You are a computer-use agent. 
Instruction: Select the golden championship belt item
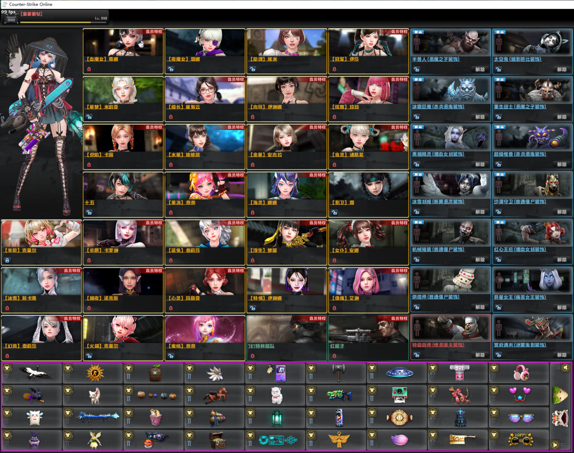coord(399,418)
